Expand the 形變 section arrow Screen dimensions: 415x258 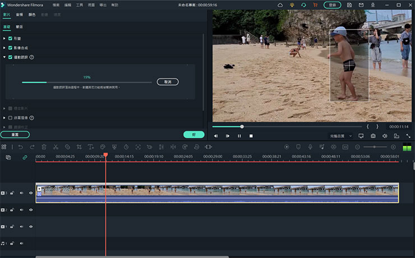pyautogui.click(x=4, y=38)
